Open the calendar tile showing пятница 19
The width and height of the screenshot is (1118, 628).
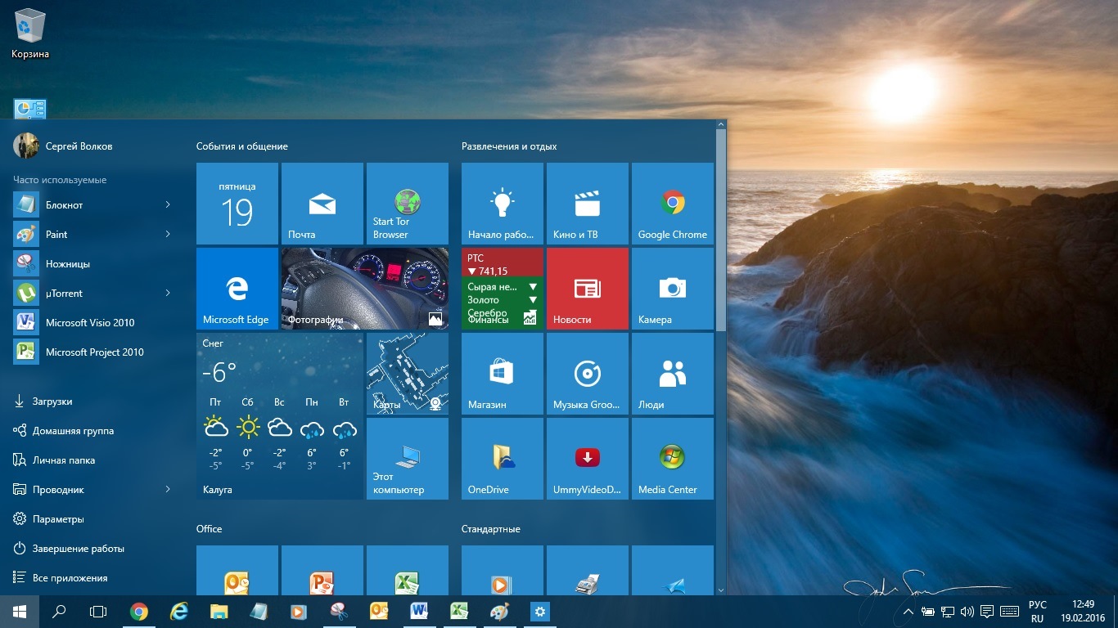point(237,204)
